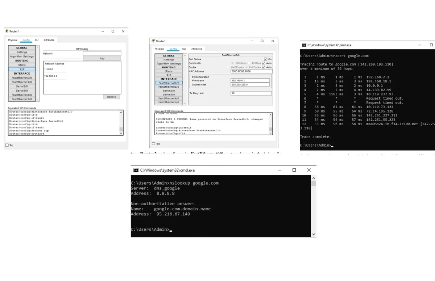The width and height of the screenshot is (435, 281).
Task: Click the MAC Address field
Action: tap(251, 72)
